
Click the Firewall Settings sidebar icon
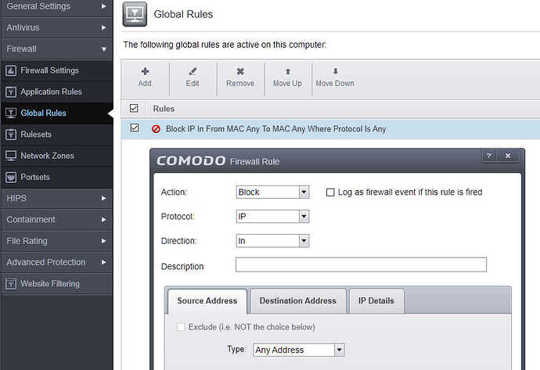pyautogui.click(x=11, y=70)
